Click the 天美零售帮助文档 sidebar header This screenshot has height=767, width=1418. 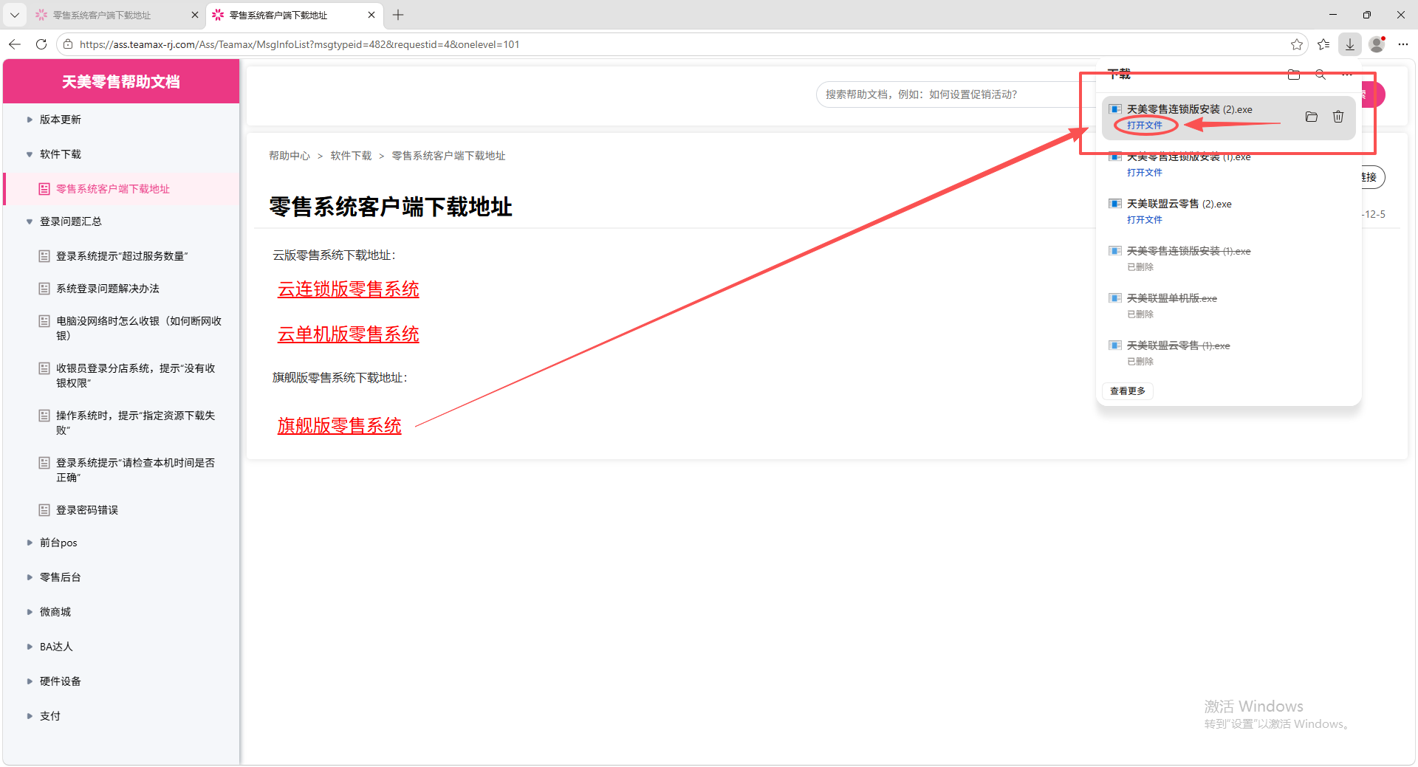point(121,82)
